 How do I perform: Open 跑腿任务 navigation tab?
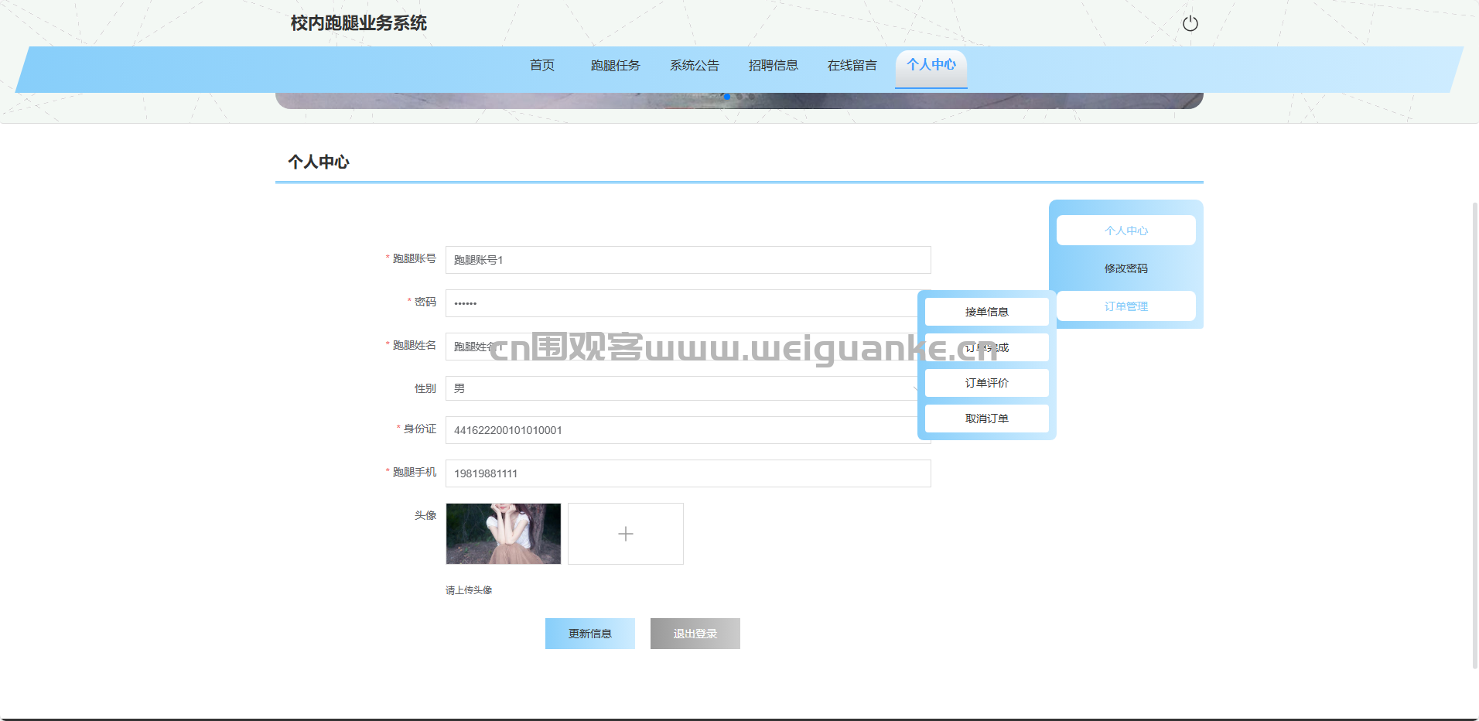(615, 66)
